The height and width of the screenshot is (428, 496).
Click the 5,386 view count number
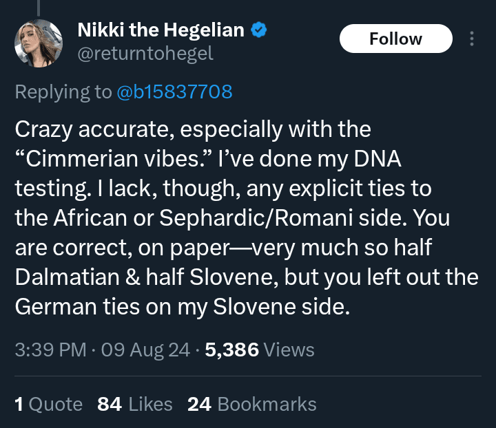(231, 350)
